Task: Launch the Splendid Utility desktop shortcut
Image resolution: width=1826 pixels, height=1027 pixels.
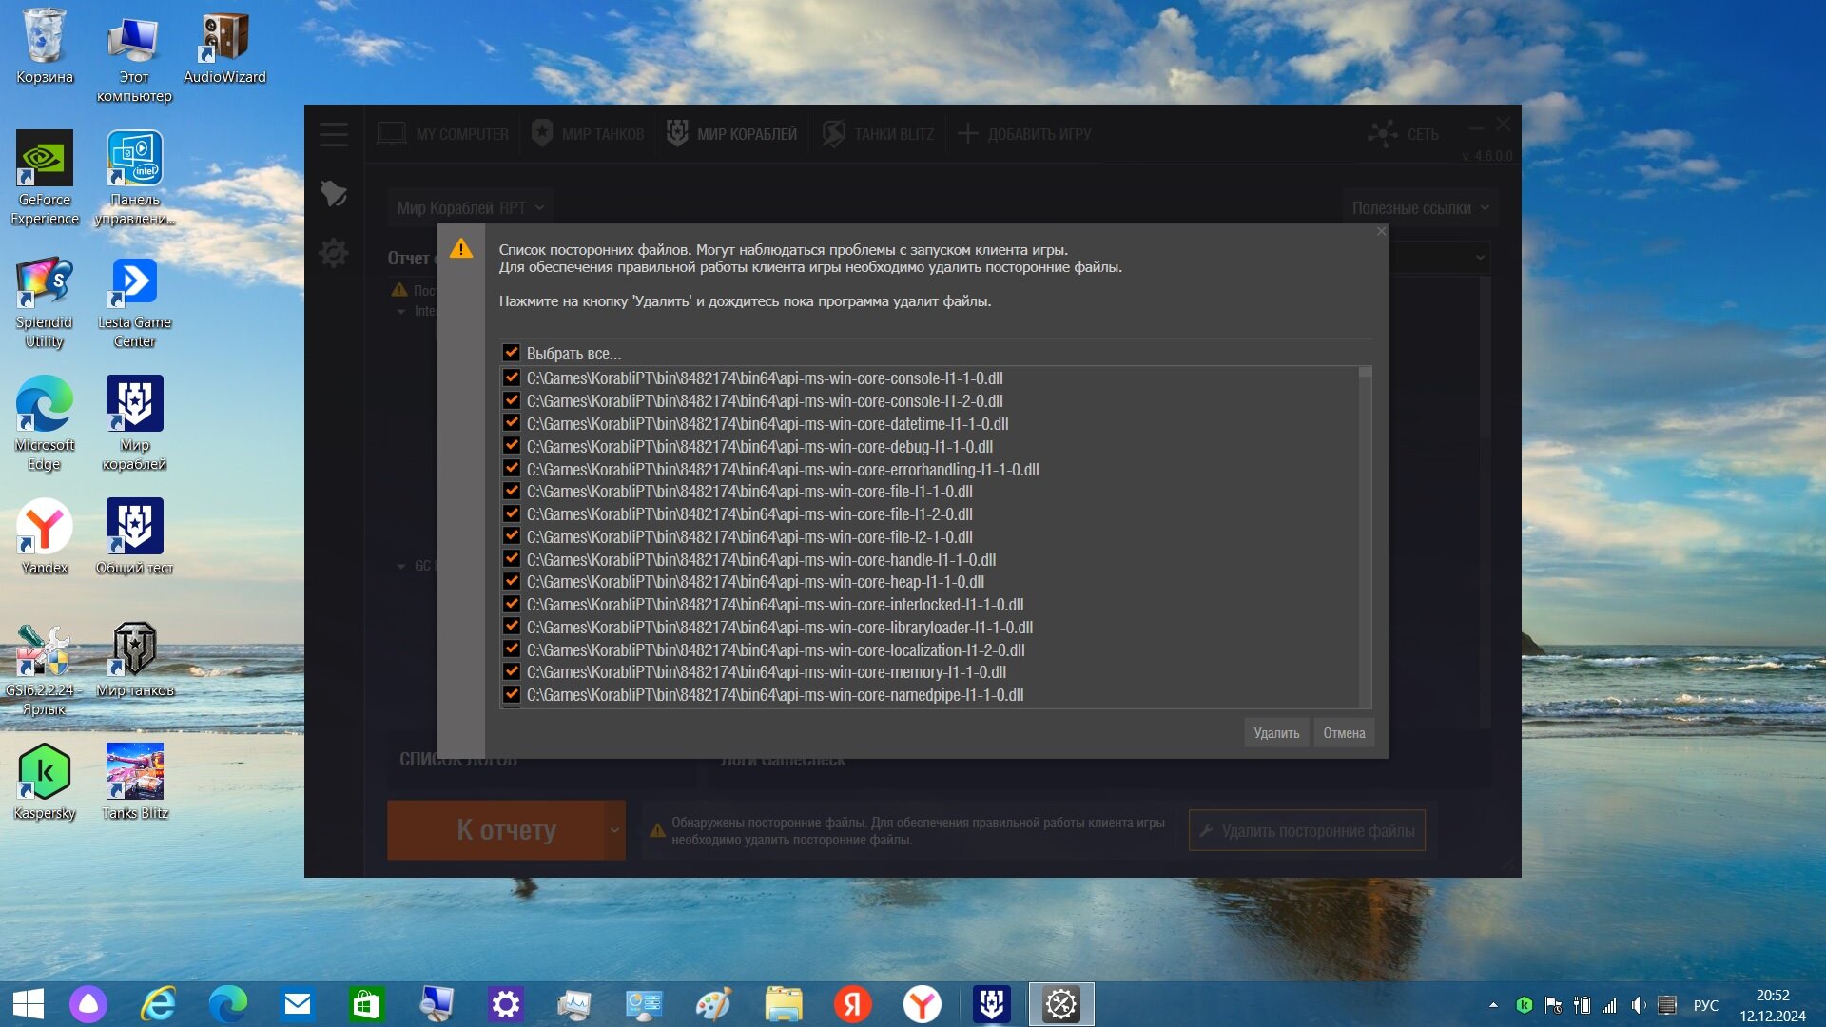Action: pos(44,302)
